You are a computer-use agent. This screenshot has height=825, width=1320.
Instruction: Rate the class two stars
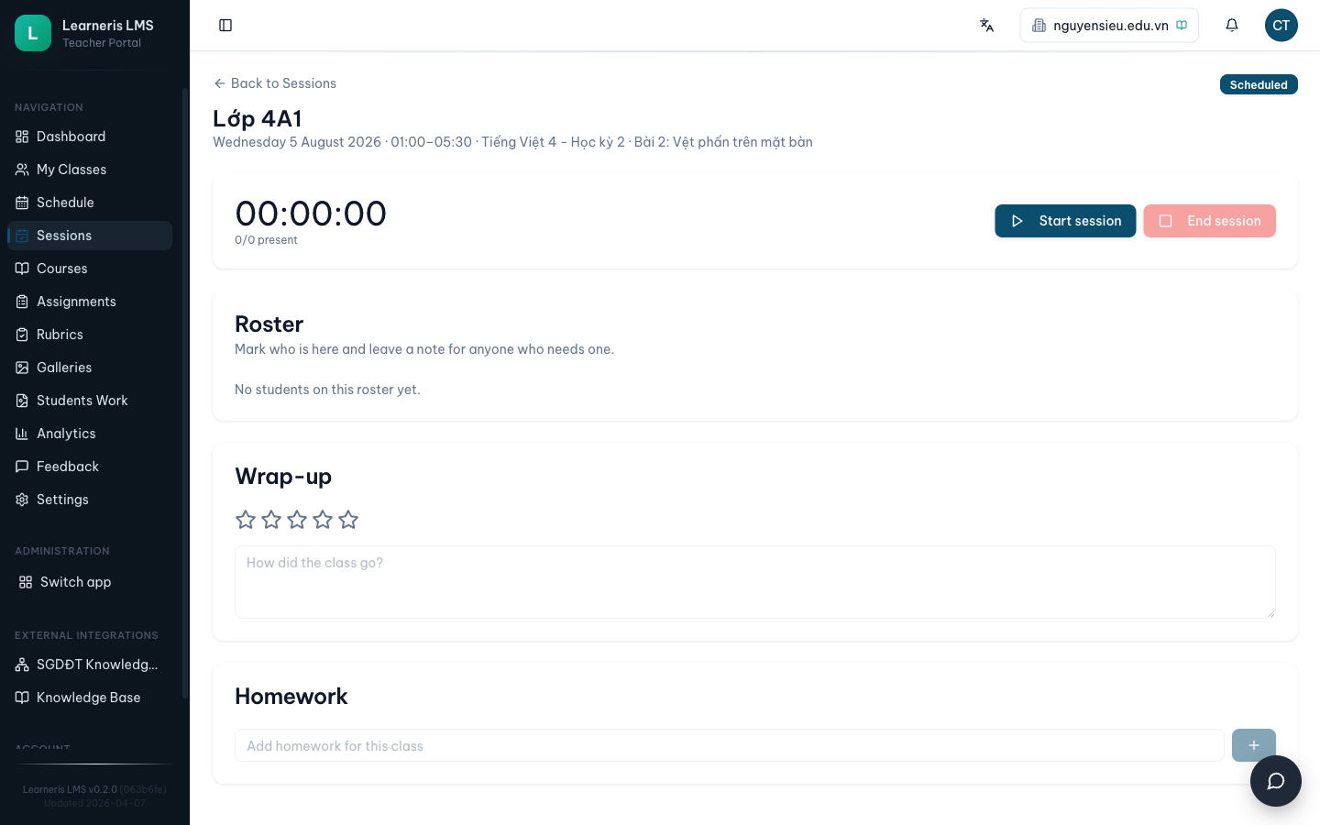[271, 520]
